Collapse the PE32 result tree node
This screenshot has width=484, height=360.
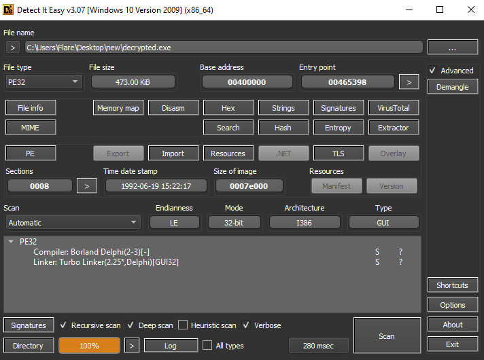point(11,241)
